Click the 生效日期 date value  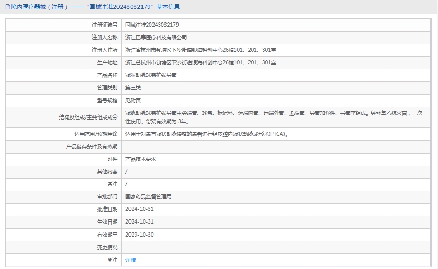click(139, 221)
